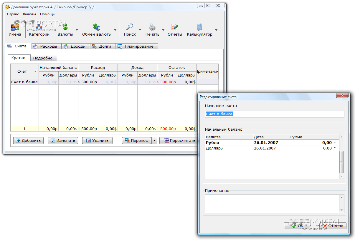This screenshot has height=241, width=355.
Task: Select the Кратко sub-tab
Action: [19, 58]
